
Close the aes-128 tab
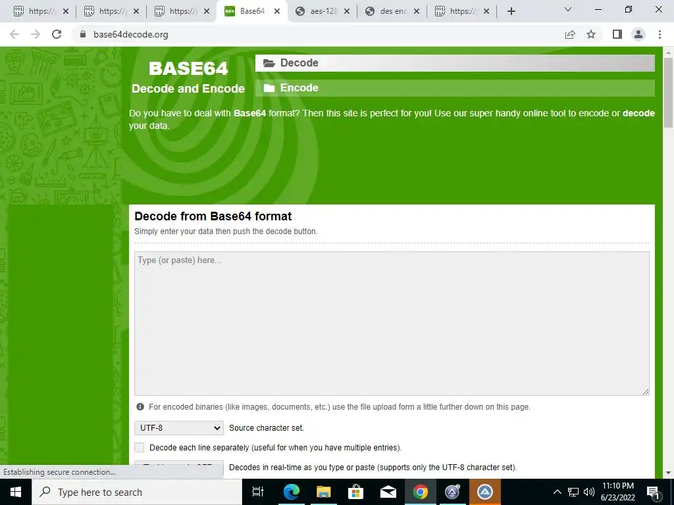click(x=347, y=11)
